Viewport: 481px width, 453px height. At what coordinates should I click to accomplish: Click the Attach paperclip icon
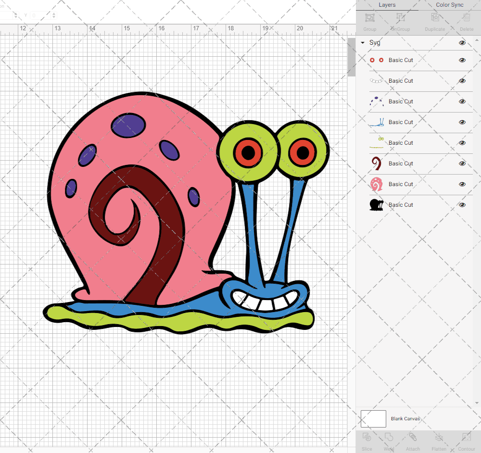point(413,437)
